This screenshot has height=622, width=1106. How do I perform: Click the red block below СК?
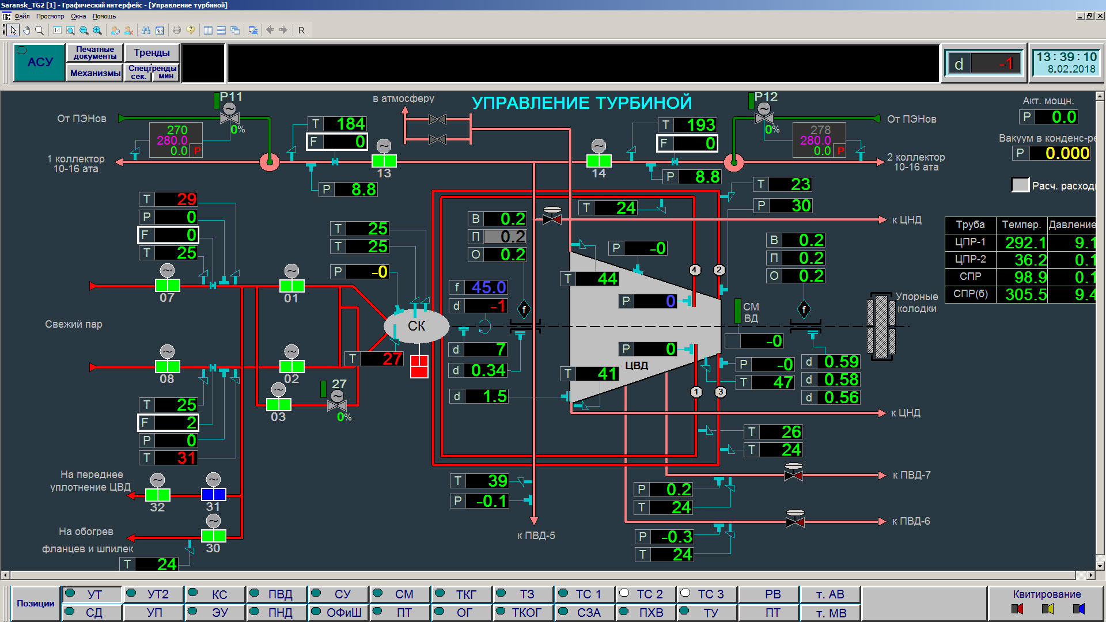(x=419, y=366)
